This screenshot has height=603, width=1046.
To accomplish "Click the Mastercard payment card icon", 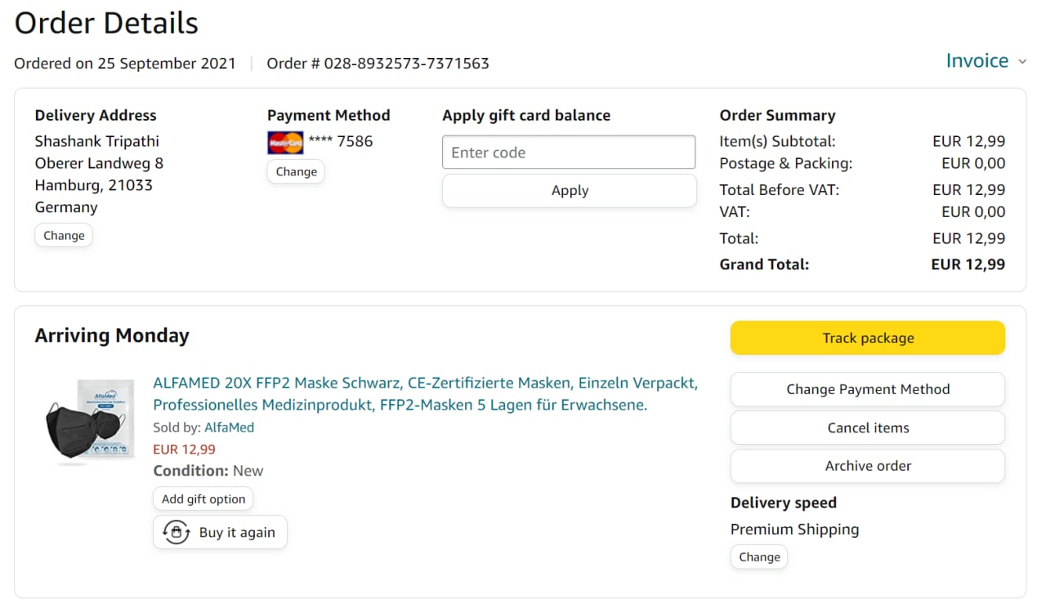I will [285, 142].
